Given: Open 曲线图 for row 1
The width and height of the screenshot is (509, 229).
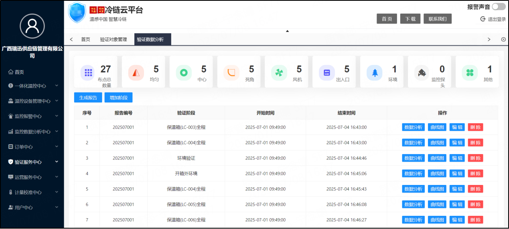Looking at the screenshot, I should (437, 127).
